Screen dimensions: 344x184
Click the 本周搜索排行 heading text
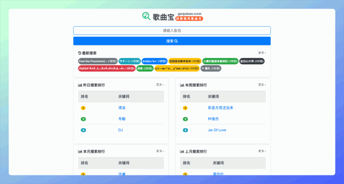pos(196,85)
